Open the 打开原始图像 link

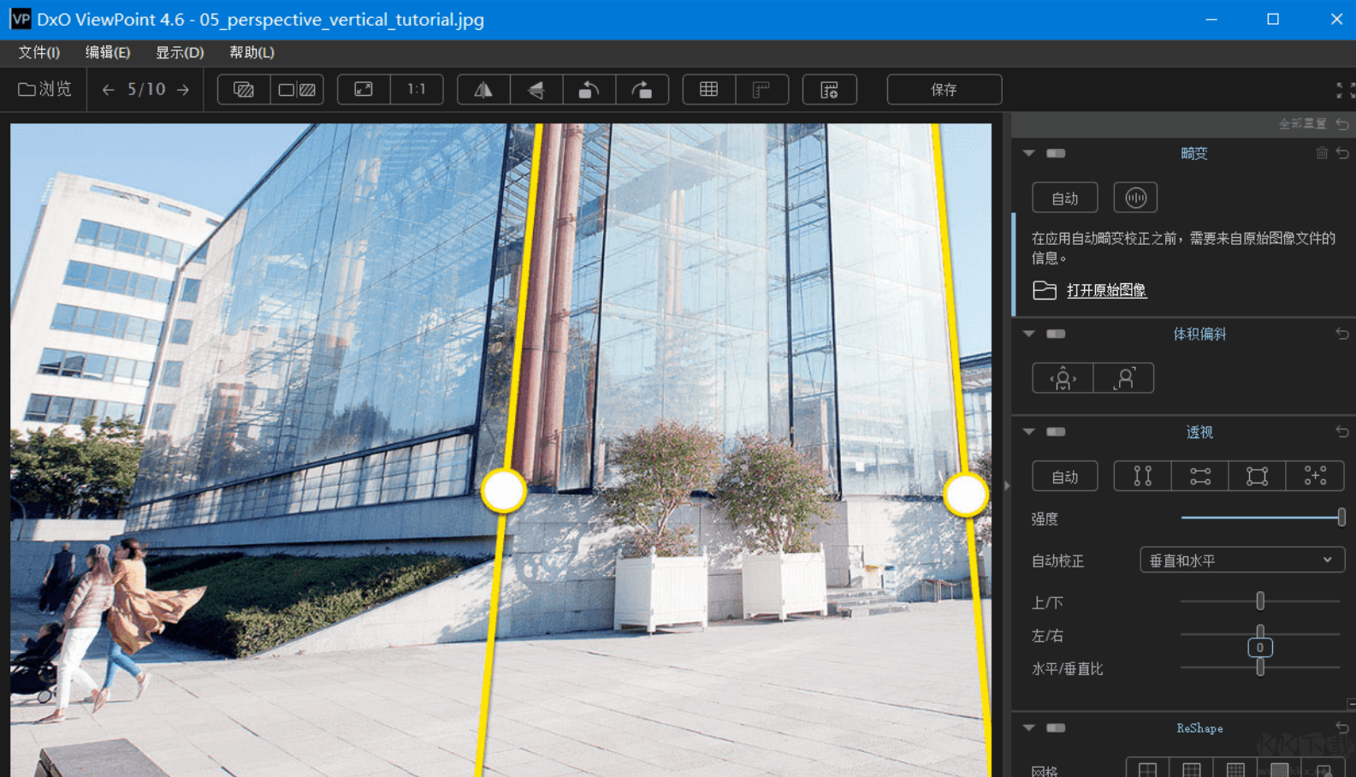pos(1106,290)
